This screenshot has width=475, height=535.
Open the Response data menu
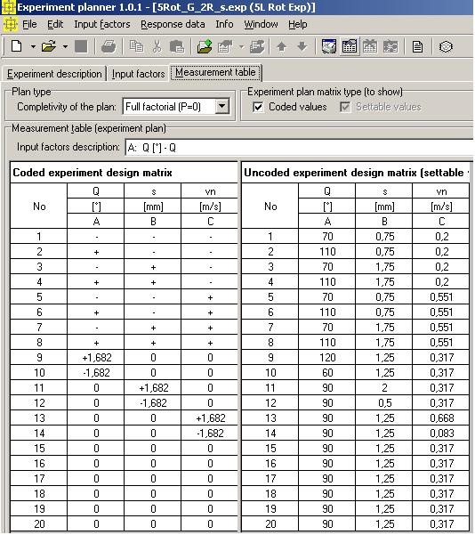pyautogui.click(x=173, y=24)
